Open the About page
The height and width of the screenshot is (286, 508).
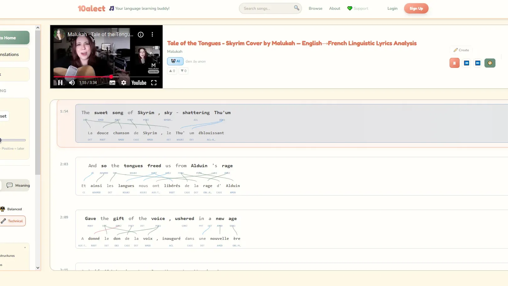tap(335, 8)
